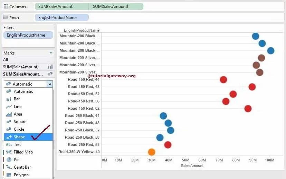
Task: Pick the Area mark type icon
Action: [x=9, y=114]
